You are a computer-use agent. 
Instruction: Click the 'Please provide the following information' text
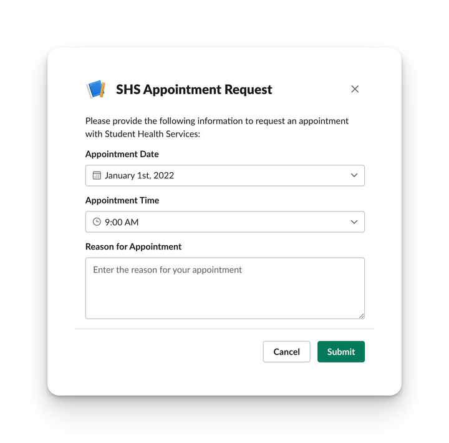point(217,121)
